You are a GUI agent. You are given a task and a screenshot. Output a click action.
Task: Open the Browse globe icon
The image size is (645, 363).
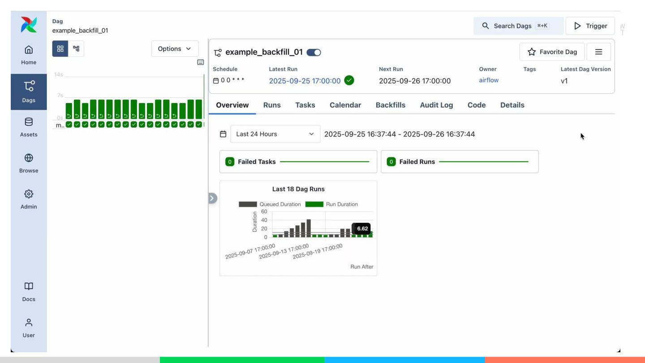tap(29, 164)
